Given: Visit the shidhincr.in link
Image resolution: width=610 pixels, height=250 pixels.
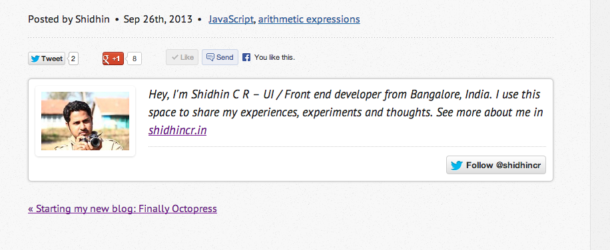Looking at the screenshot, I should [177, 130].
